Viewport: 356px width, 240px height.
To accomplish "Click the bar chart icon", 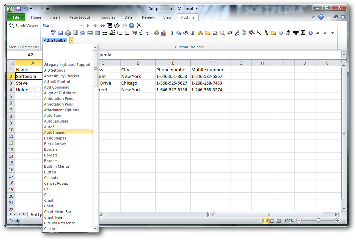I will 163,33.
